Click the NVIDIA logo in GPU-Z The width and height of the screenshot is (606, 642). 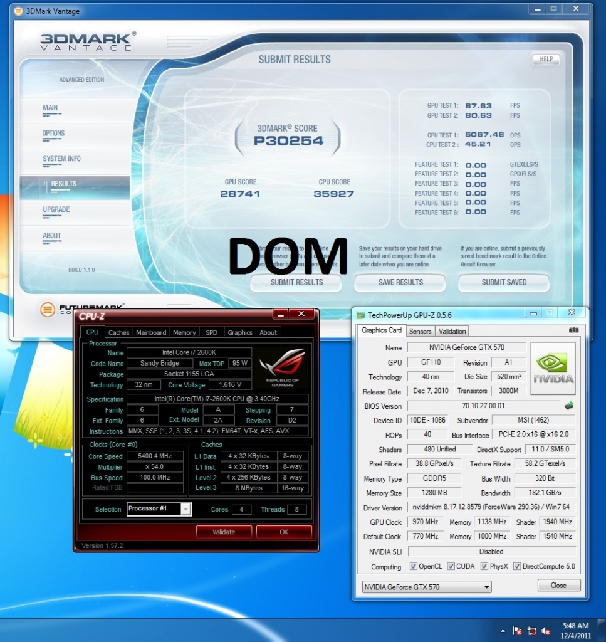point(553,369)
